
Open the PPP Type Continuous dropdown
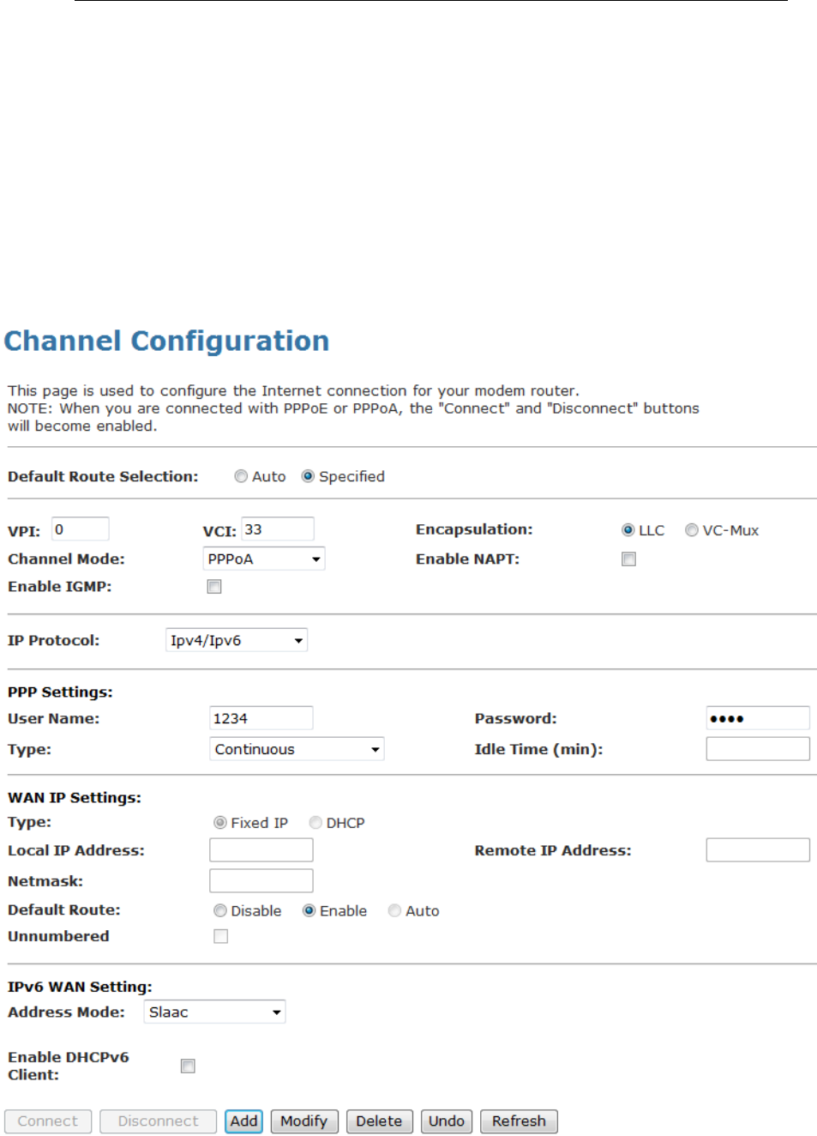click(x=297, y=749)
